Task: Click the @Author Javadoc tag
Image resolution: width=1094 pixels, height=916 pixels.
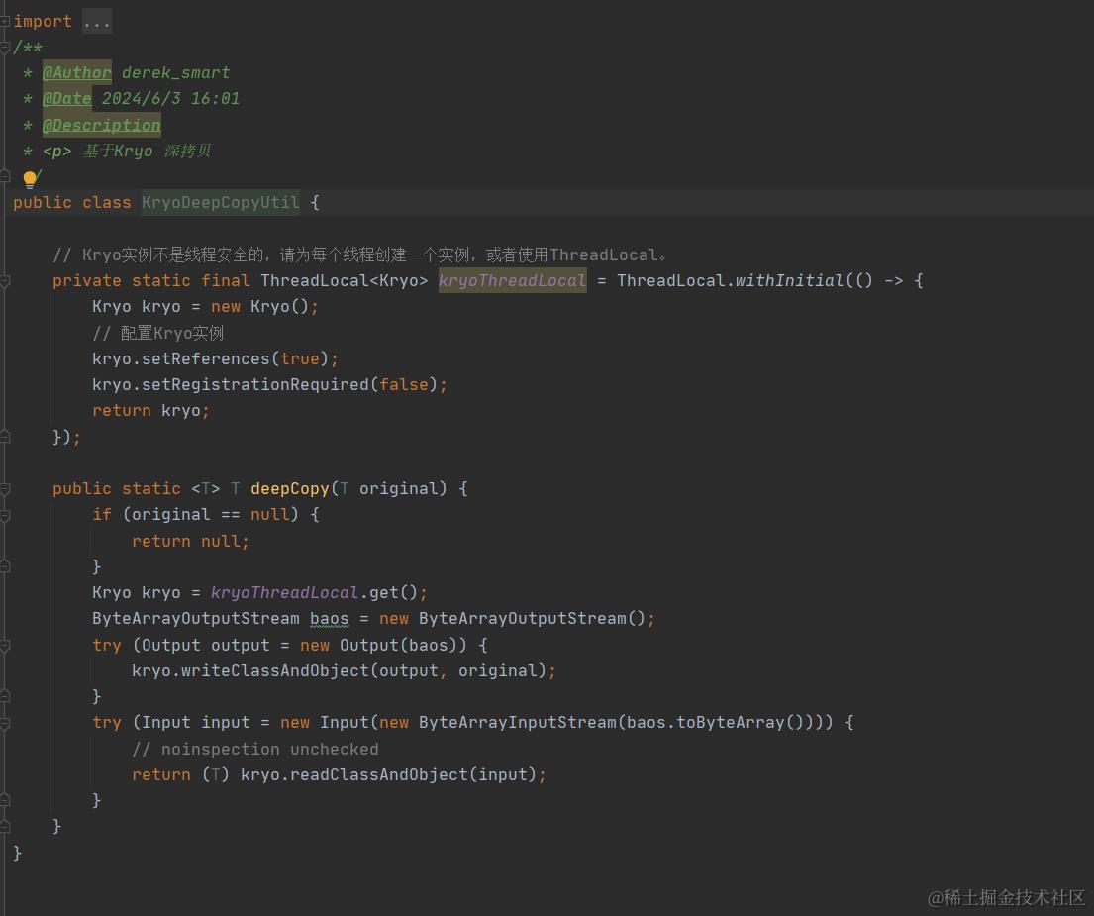Action: [x=77, y=72]
